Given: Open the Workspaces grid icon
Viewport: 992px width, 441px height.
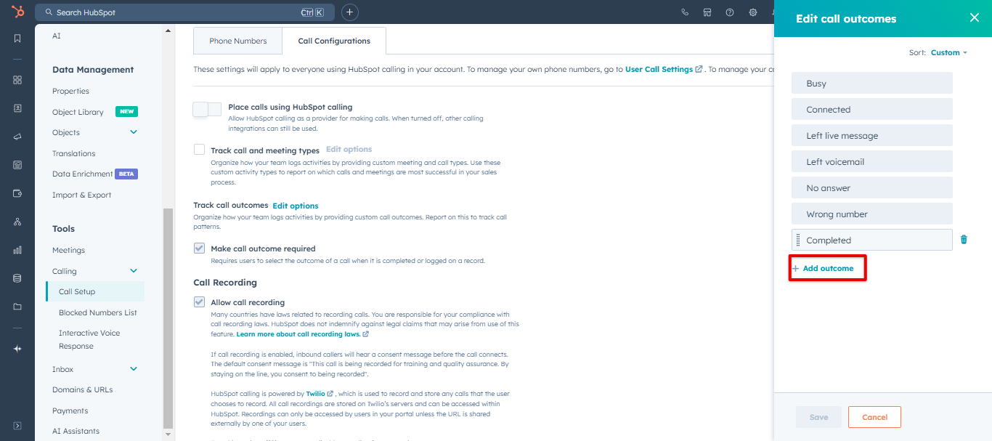Looking at the screenshot, I should point(17,80).
